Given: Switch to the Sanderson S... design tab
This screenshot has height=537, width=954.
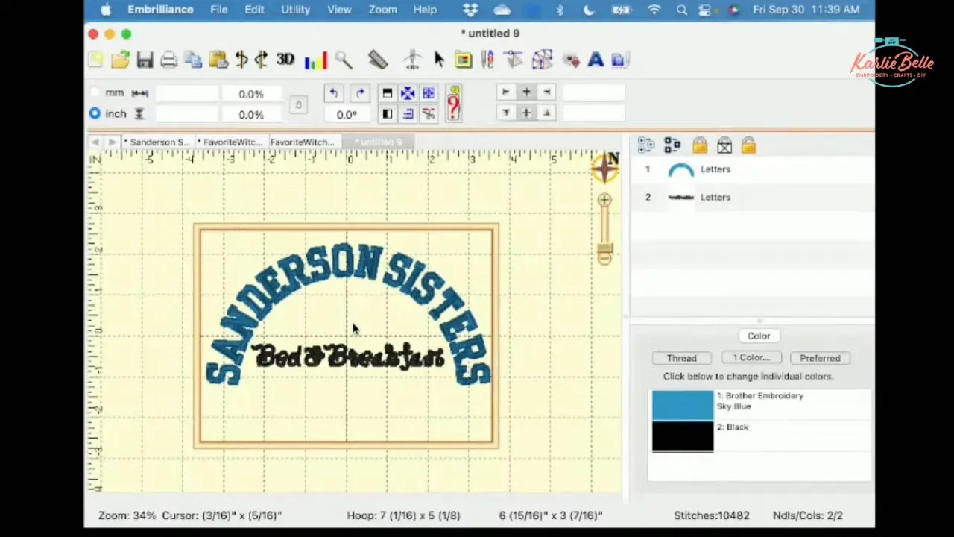Looking at the screenshot, I should 157,142.
